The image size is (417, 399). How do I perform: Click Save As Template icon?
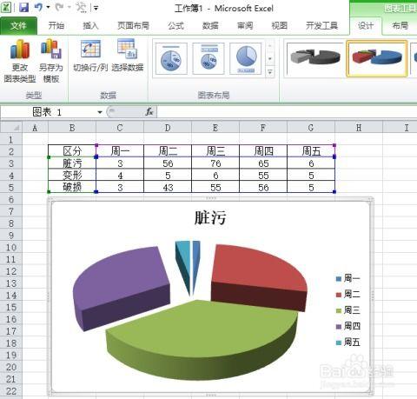tap(51, 49)
